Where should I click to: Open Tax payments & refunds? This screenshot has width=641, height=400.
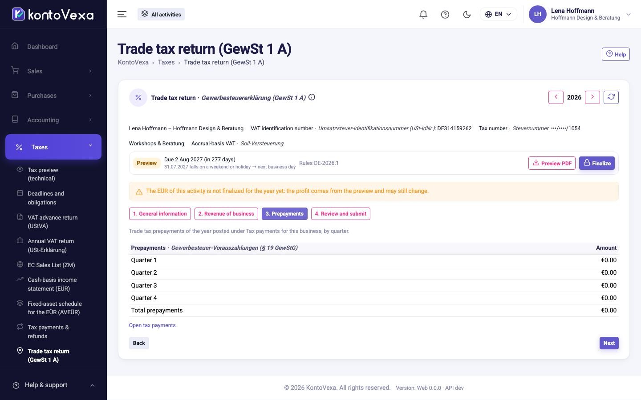click(53, 332)
